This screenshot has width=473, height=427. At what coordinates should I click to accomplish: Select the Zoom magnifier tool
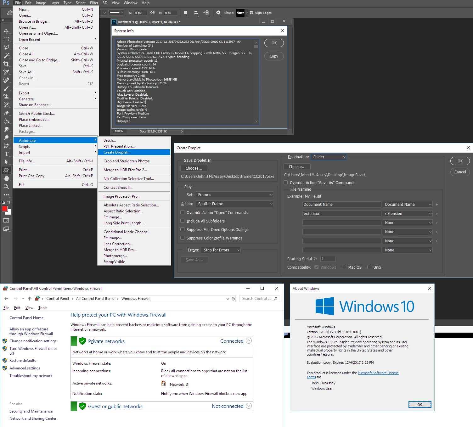6,187
